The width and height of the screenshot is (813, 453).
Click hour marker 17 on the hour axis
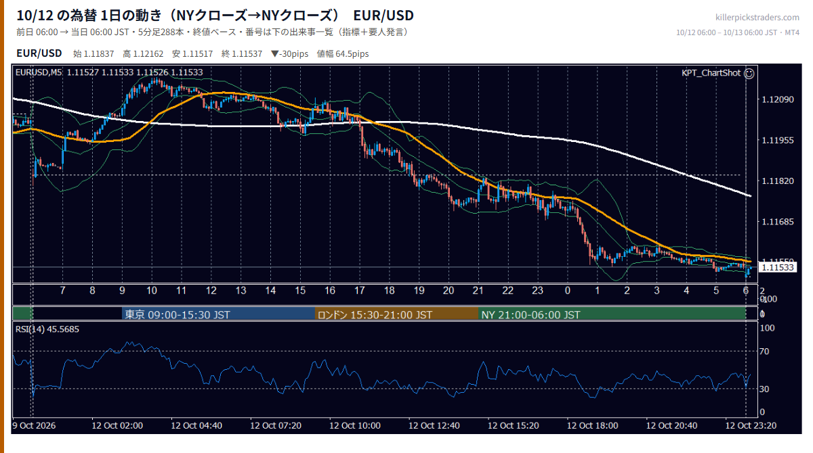[359, 291]
